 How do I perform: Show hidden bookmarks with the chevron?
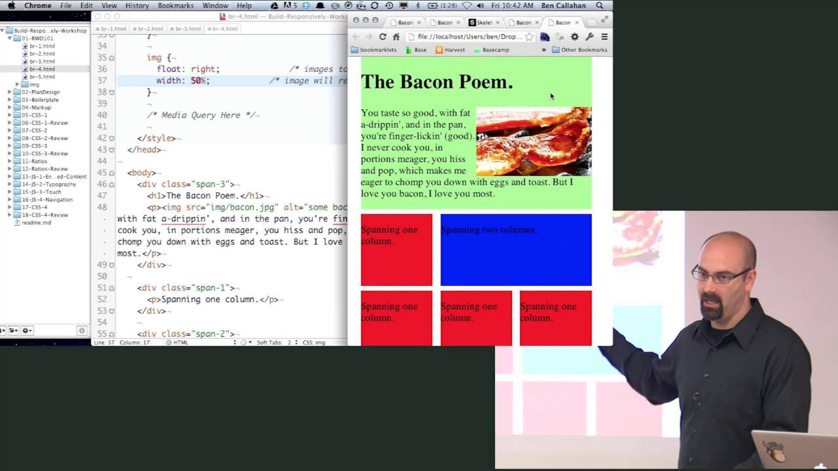(x=543, y=50)
